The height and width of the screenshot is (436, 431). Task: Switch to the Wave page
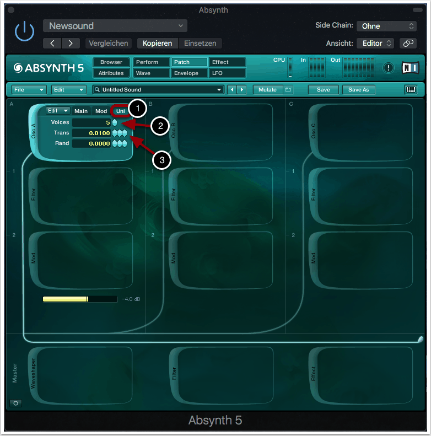(151, 73)
